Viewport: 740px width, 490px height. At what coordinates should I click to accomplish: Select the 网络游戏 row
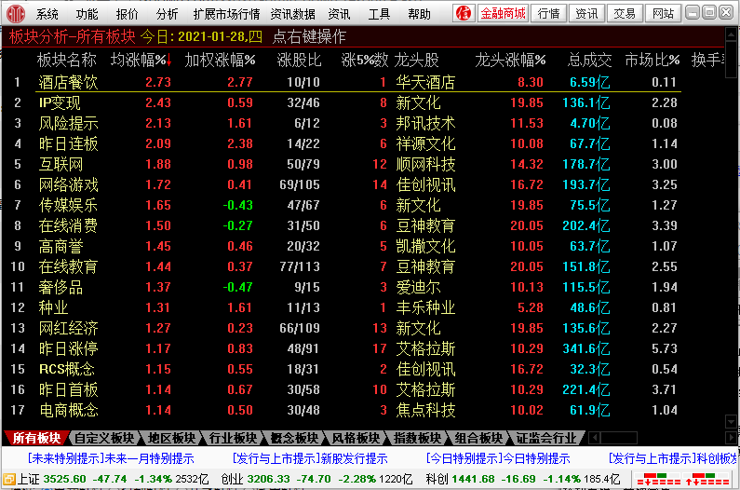point(344,184)
